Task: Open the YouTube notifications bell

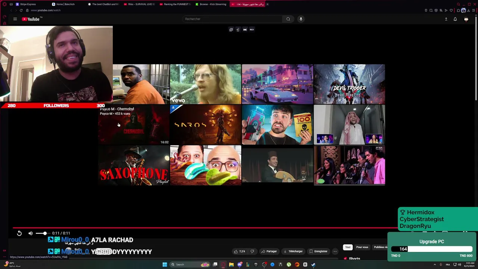Action: [455, 19]
